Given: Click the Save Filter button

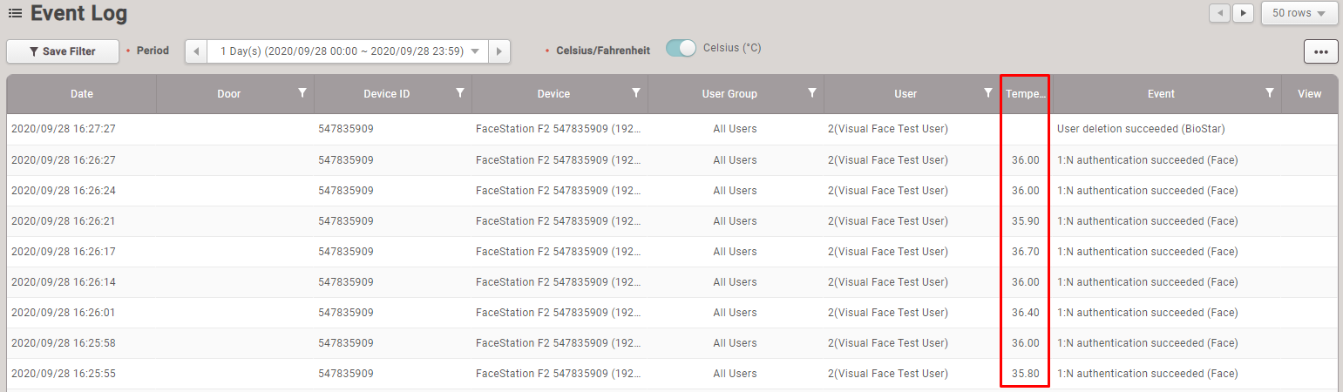Looking at the screenshot, I should (x=63, y=51).
